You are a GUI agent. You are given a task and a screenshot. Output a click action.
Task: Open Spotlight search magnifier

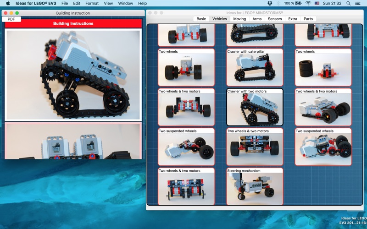(348, 3)
